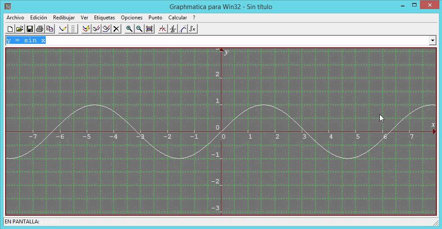
Task: Open the Ver menu
Action: click(84, 17)
